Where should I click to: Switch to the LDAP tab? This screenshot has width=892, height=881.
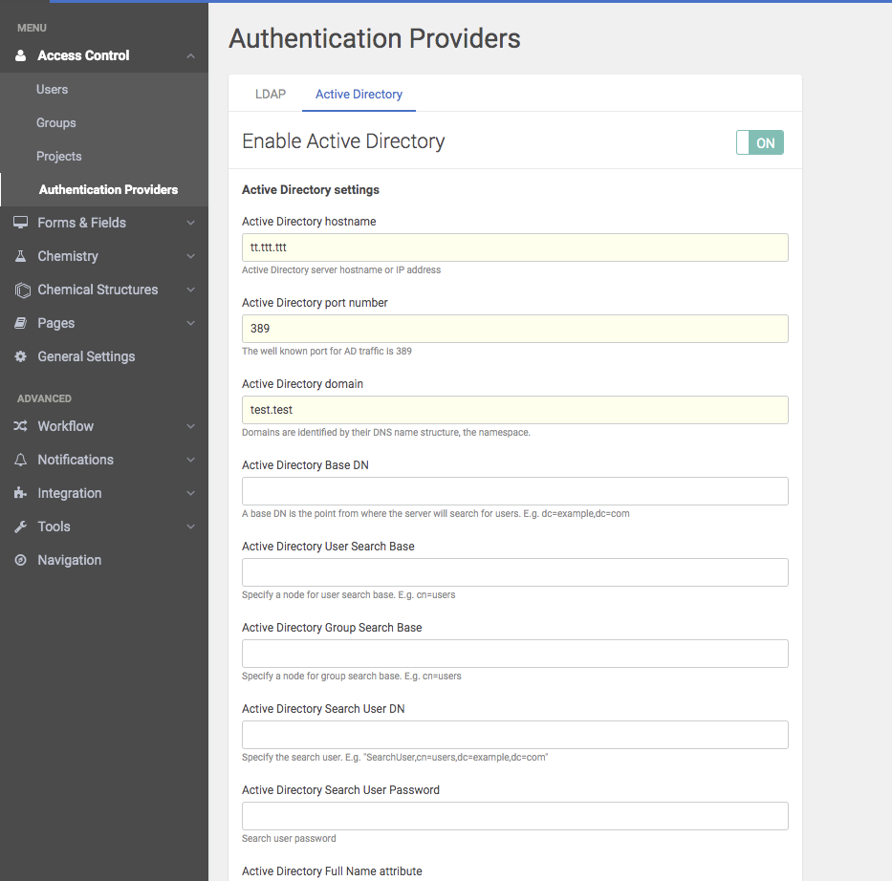click(270, 94)
